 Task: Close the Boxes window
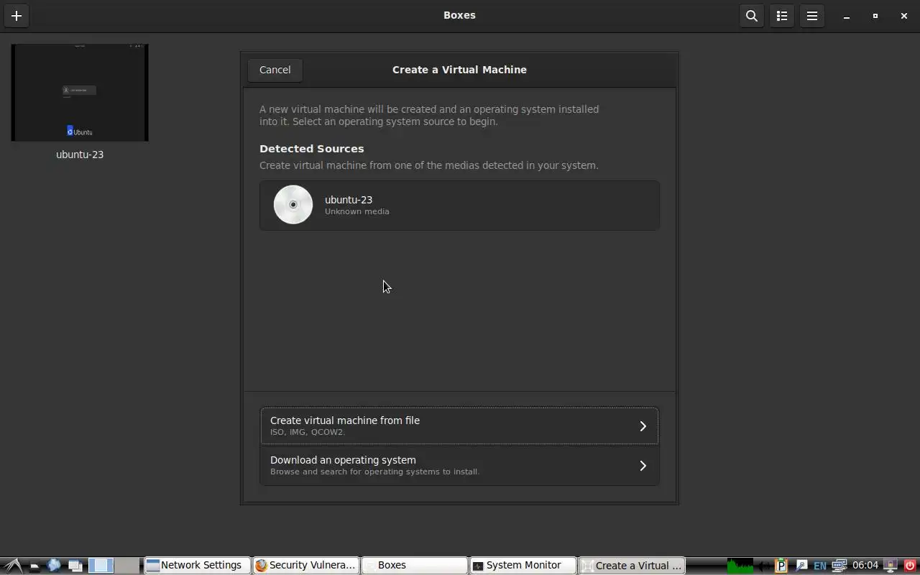[904, 16]
